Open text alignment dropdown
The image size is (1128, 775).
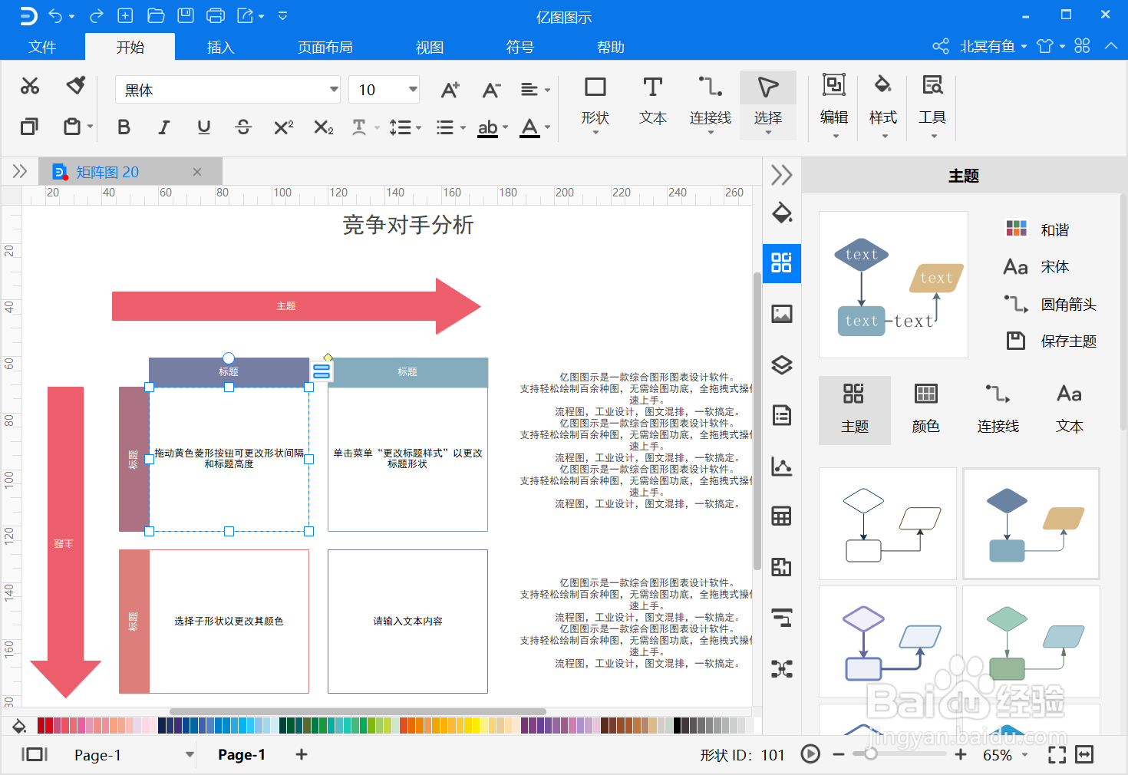tap(535, 90)
